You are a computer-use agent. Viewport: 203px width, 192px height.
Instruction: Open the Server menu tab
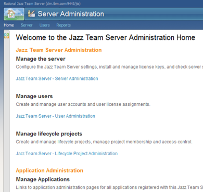coord(27,25)
